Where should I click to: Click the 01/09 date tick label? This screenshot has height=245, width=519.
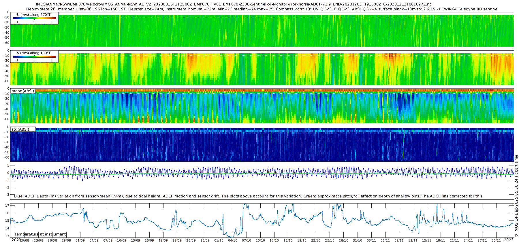[x=80, y=240]
